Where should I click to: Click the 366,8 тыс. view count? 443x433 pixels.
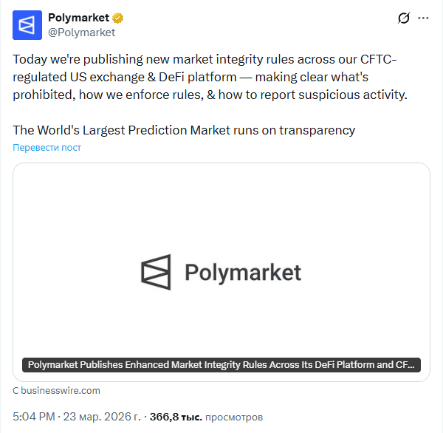coord(176,417)
